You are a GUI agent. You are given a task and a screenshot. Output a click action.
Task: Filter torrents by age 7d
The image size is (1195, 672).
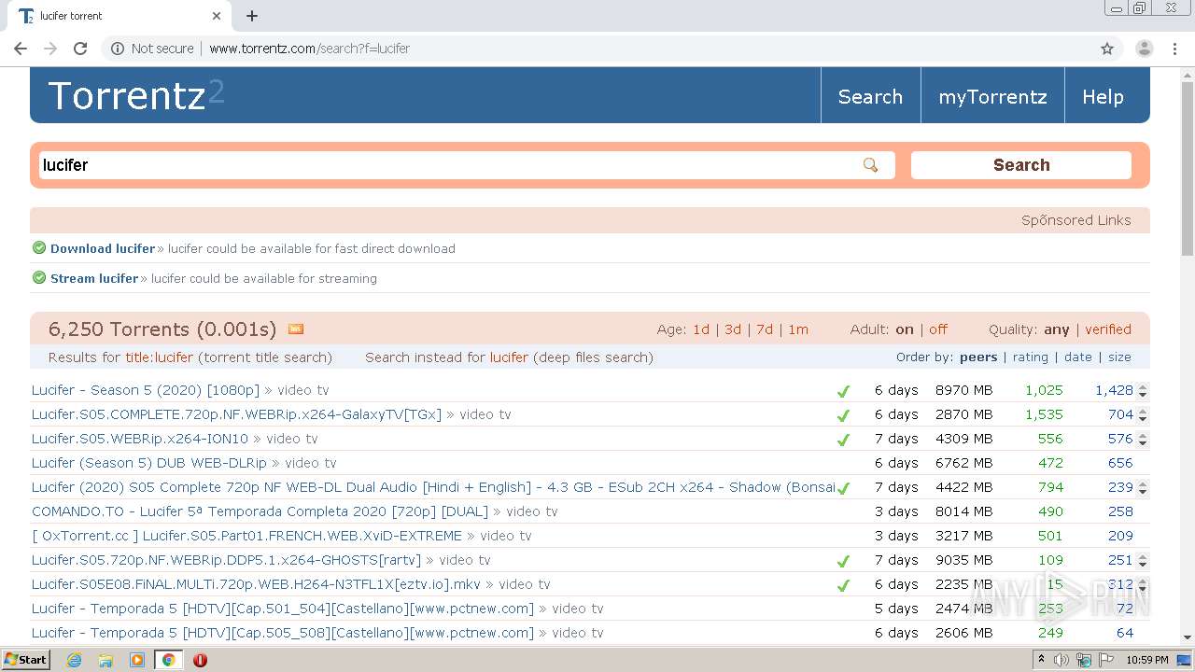(765, 329)
